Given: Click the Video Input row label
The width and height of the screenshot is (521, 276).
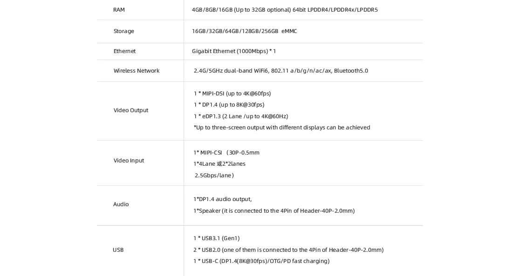Looking at the screenshot, I should click(129, 161).
